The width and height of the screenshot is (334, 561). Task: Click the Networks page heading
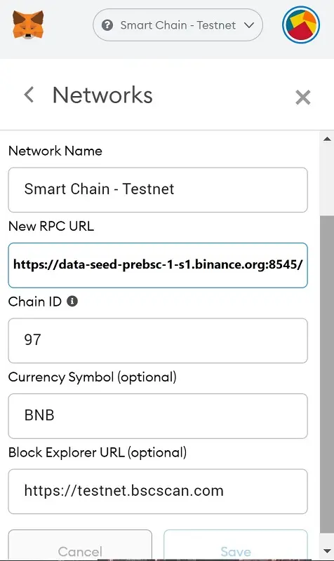(x=102, y=95)
